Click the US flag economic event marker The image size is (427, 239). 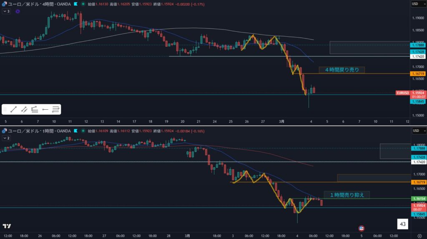point(362,228)
